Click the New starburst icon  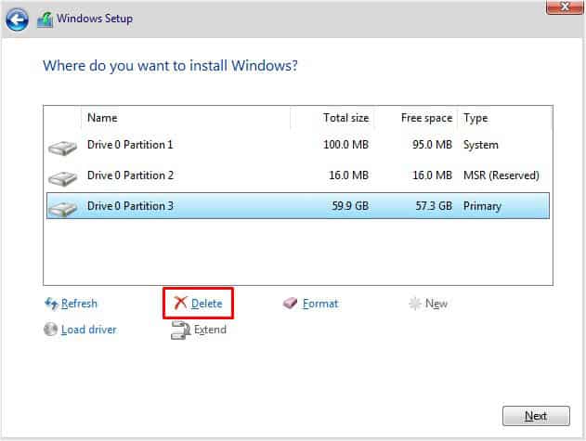point(415,304)
